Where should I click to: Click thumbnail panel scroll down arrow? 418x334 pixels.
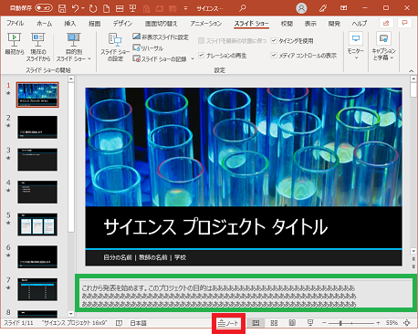[70, 313]
